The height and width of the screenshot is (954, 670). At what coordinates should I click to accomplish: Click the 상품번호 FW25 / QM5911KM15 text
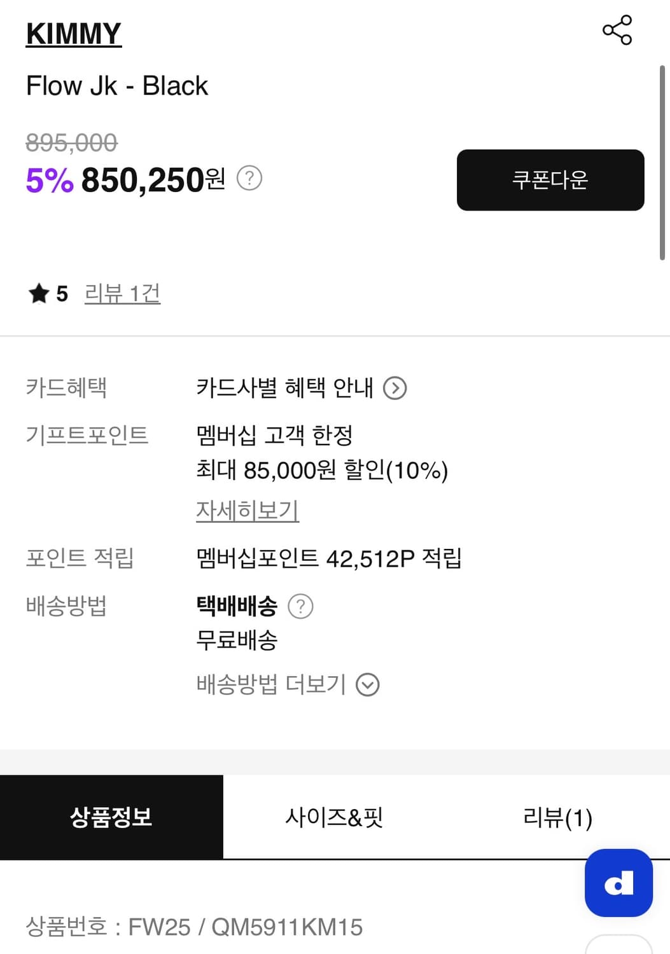(194, 927)
